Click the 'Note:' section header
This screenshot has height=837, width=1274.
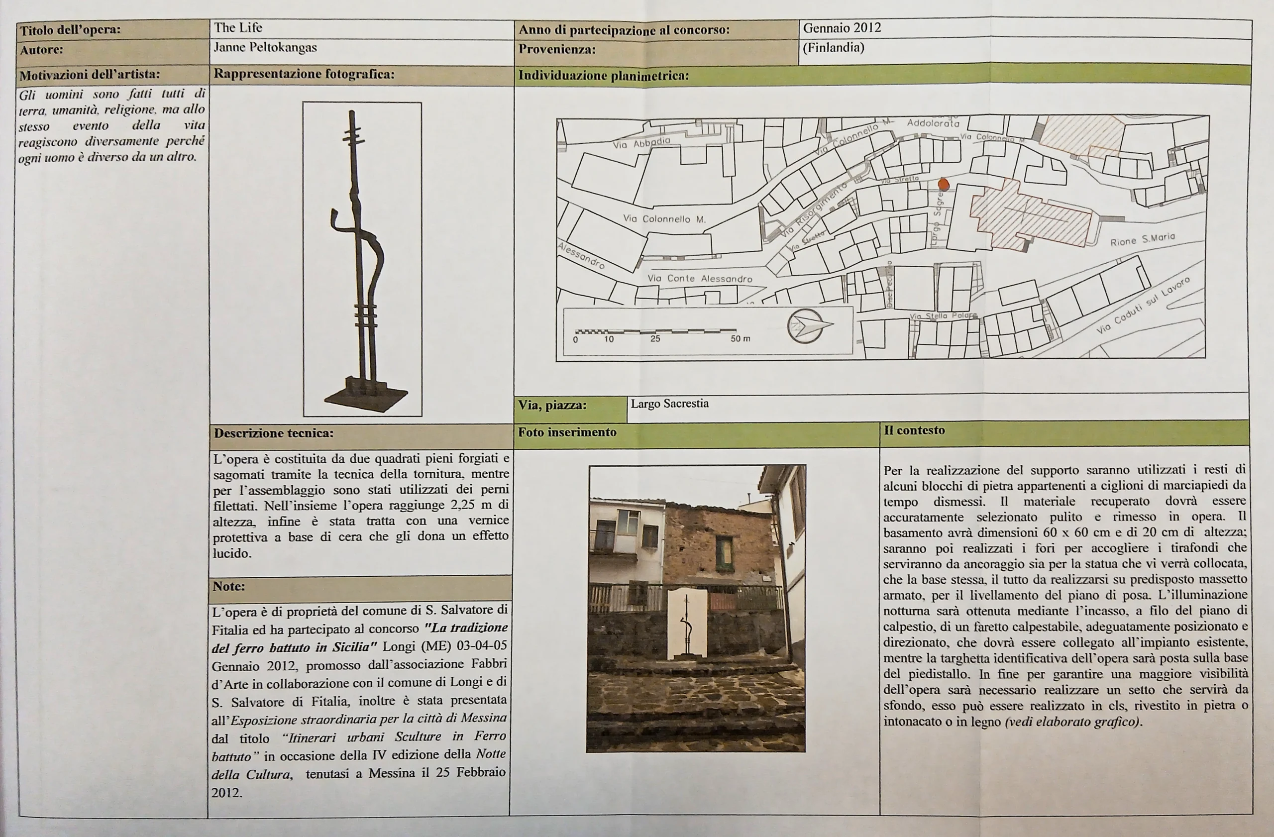229,587
